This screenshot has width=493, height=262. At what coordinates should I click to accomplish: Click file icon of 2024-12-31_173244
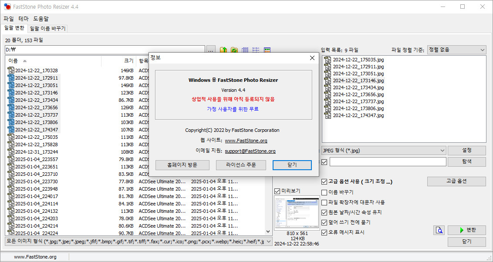click(11, 152)
